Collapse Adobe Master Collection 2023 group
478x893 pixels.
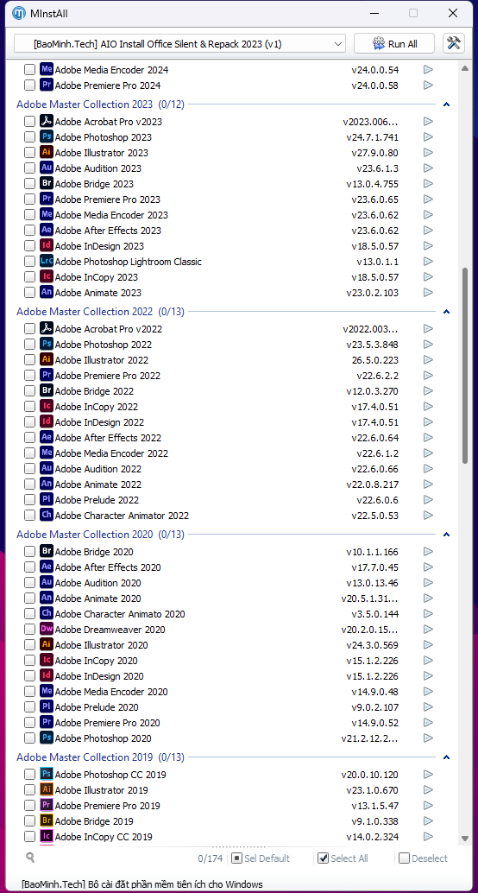coord(447,104)
